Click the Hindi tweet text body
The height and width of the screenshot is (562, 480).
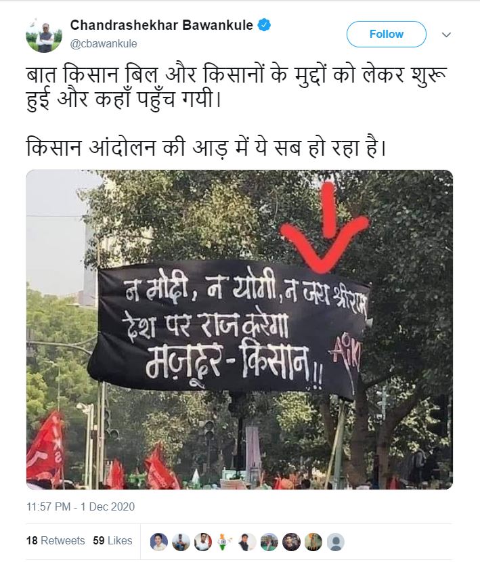point(238,111)
